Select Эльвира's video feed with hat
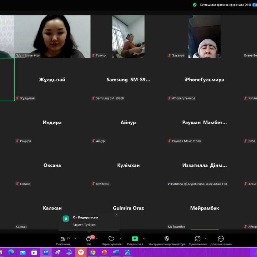 click(x=205, y=36)
